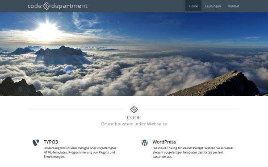
Task: Click the WordPress logo icon
Action: point(145,143)
